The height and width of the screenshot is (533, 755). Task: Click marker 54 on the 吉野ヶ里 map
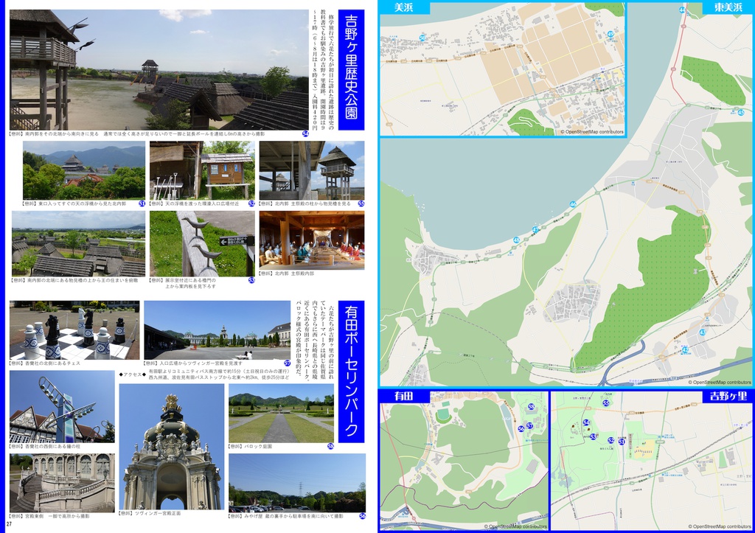pyautogui.click(x=586, y=422)
